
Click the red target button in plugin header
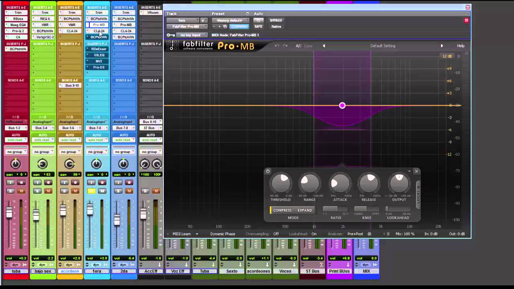[x=466, y=20]
